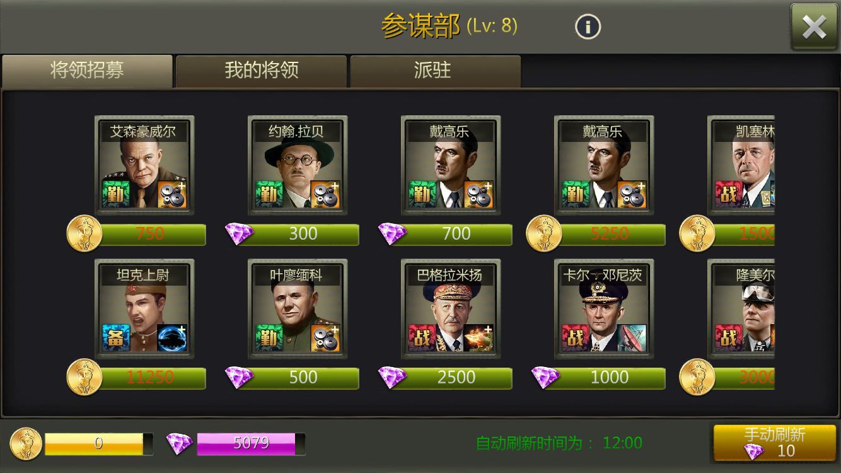The width and height of the screenshot is (841, 473).
Task: Recruit 巴格拉米扬 for 2500 diamonds
Action: [446, 377]
